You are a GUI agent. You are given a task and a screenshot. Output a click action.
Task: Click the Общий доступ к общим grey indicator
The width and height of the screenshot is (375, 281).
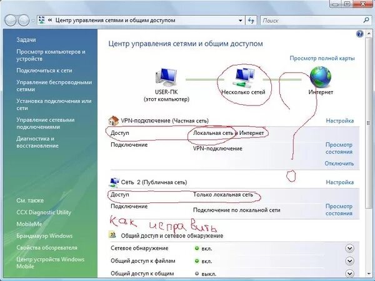pos(197,274)
